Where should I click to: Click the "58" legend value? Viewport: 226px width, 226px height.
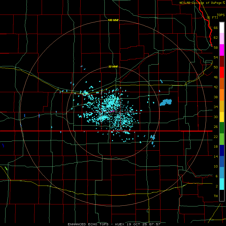point(216,47)
